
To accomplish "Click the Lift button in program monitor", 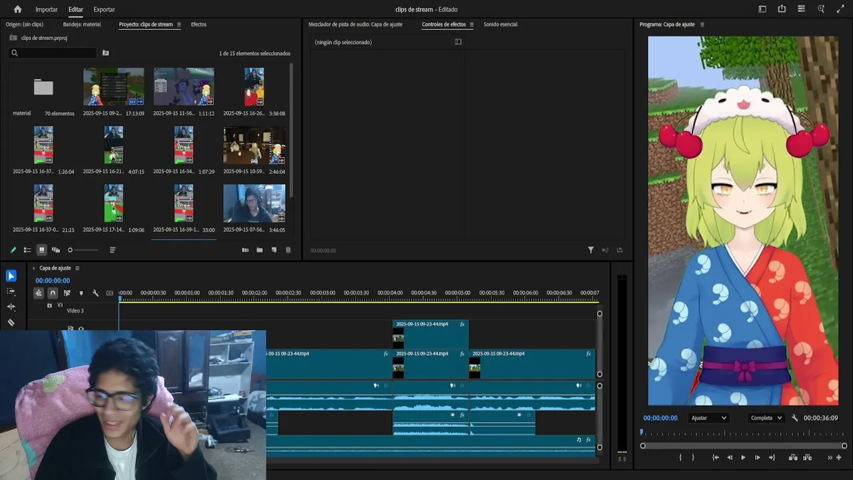I will [x=793, y=457].
